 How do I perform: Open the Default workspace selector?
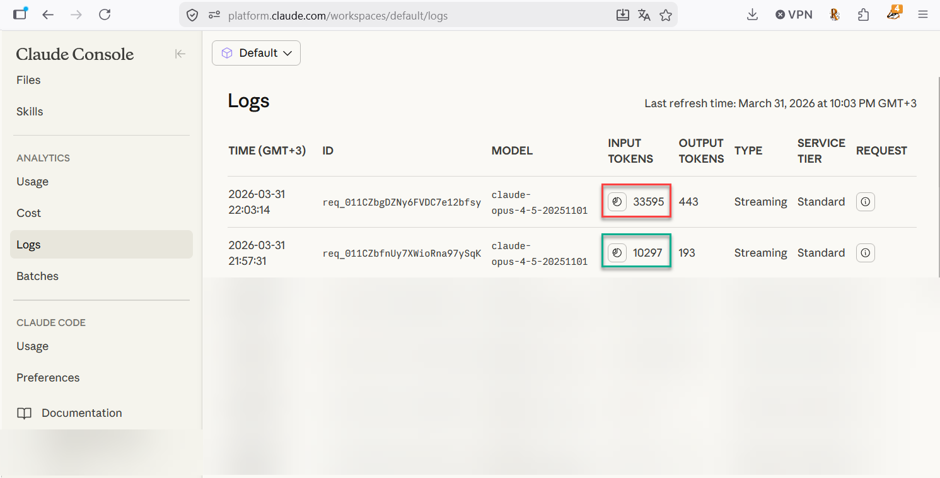coord(256,53)
